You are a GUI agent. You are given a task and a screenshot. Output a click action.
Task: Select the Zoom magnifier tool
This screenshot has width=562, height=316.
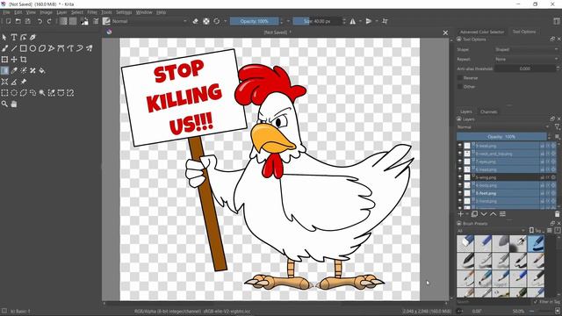pyautogui.click(x=4, y=104)
